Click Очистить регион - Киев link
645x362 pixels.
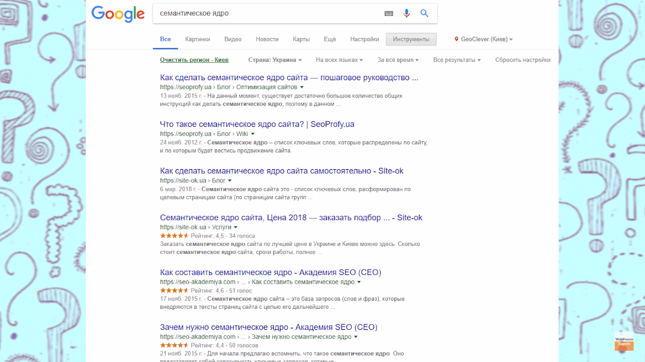(194, 60)
